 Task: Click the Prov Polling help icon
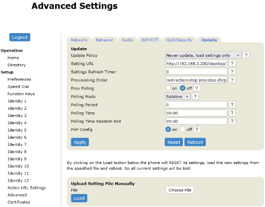pyautogui.click(x=196, y=88)
